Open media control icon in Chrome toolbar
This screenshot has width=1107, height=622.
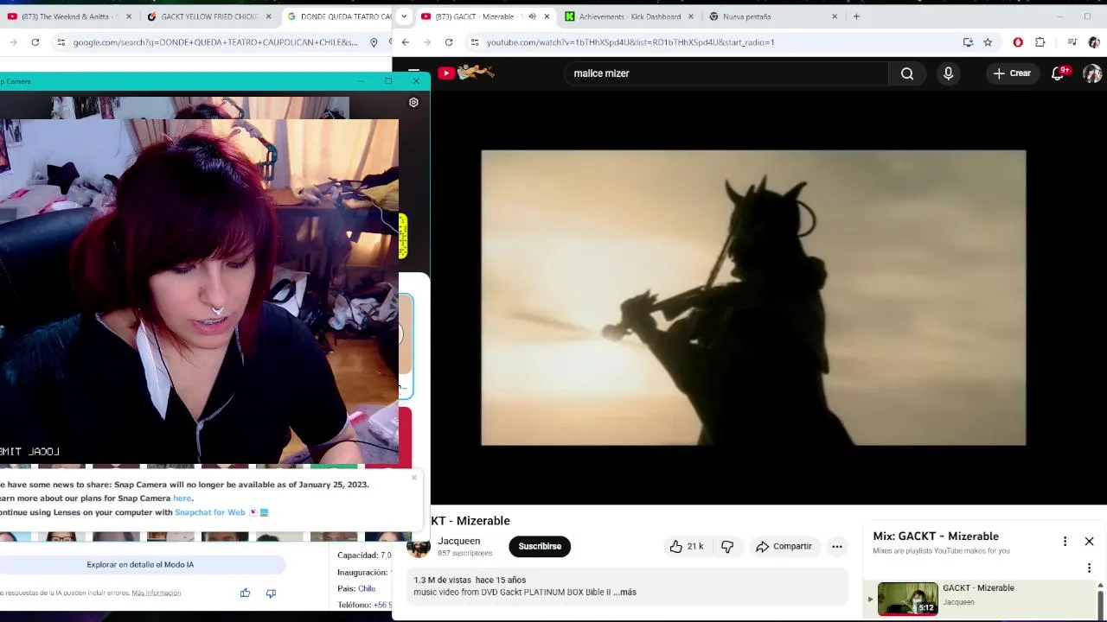pos(1072,42)
